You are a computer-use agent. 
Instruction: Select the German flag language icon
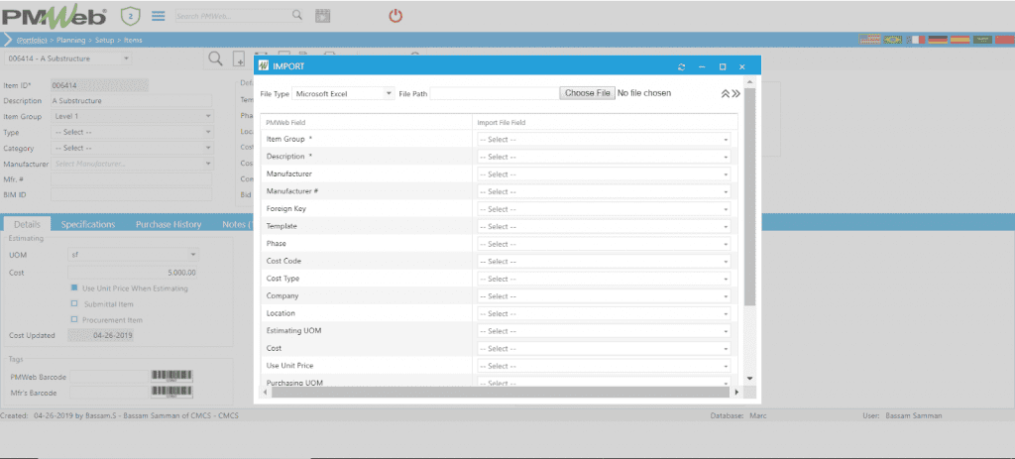point(936,40)
